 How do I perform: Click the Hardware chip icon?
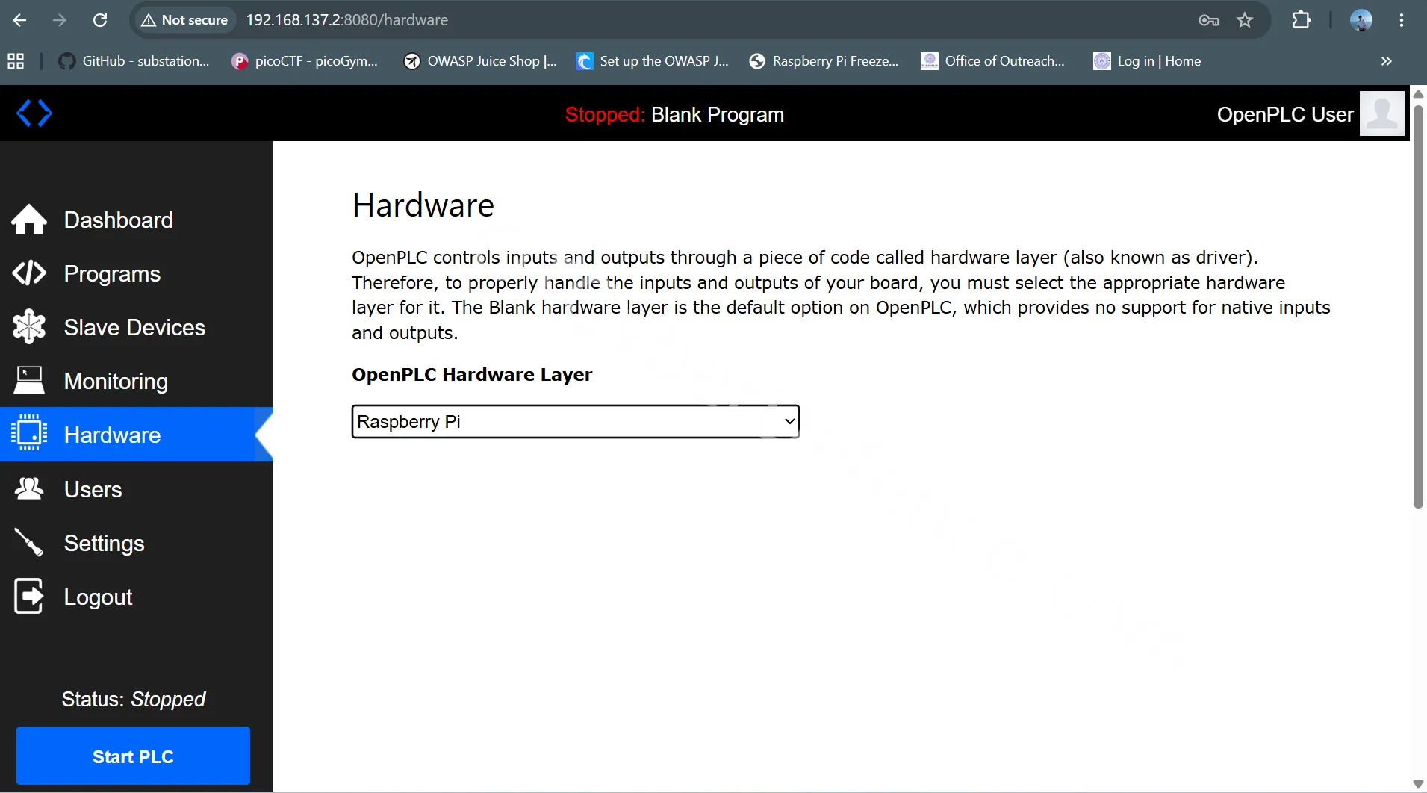(x=29, y=433)
